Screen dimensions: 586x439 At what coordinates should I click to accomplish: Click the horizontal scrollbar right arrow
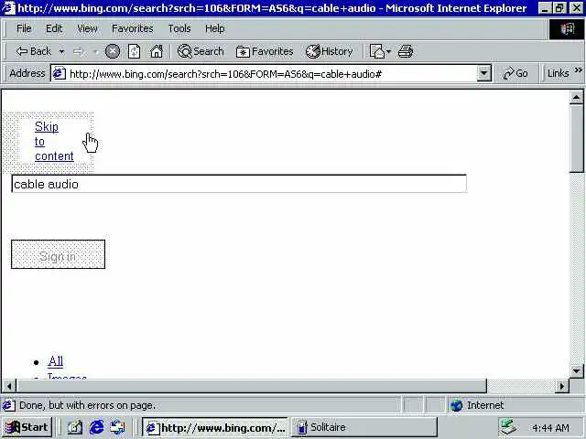[x=561, y=386]
